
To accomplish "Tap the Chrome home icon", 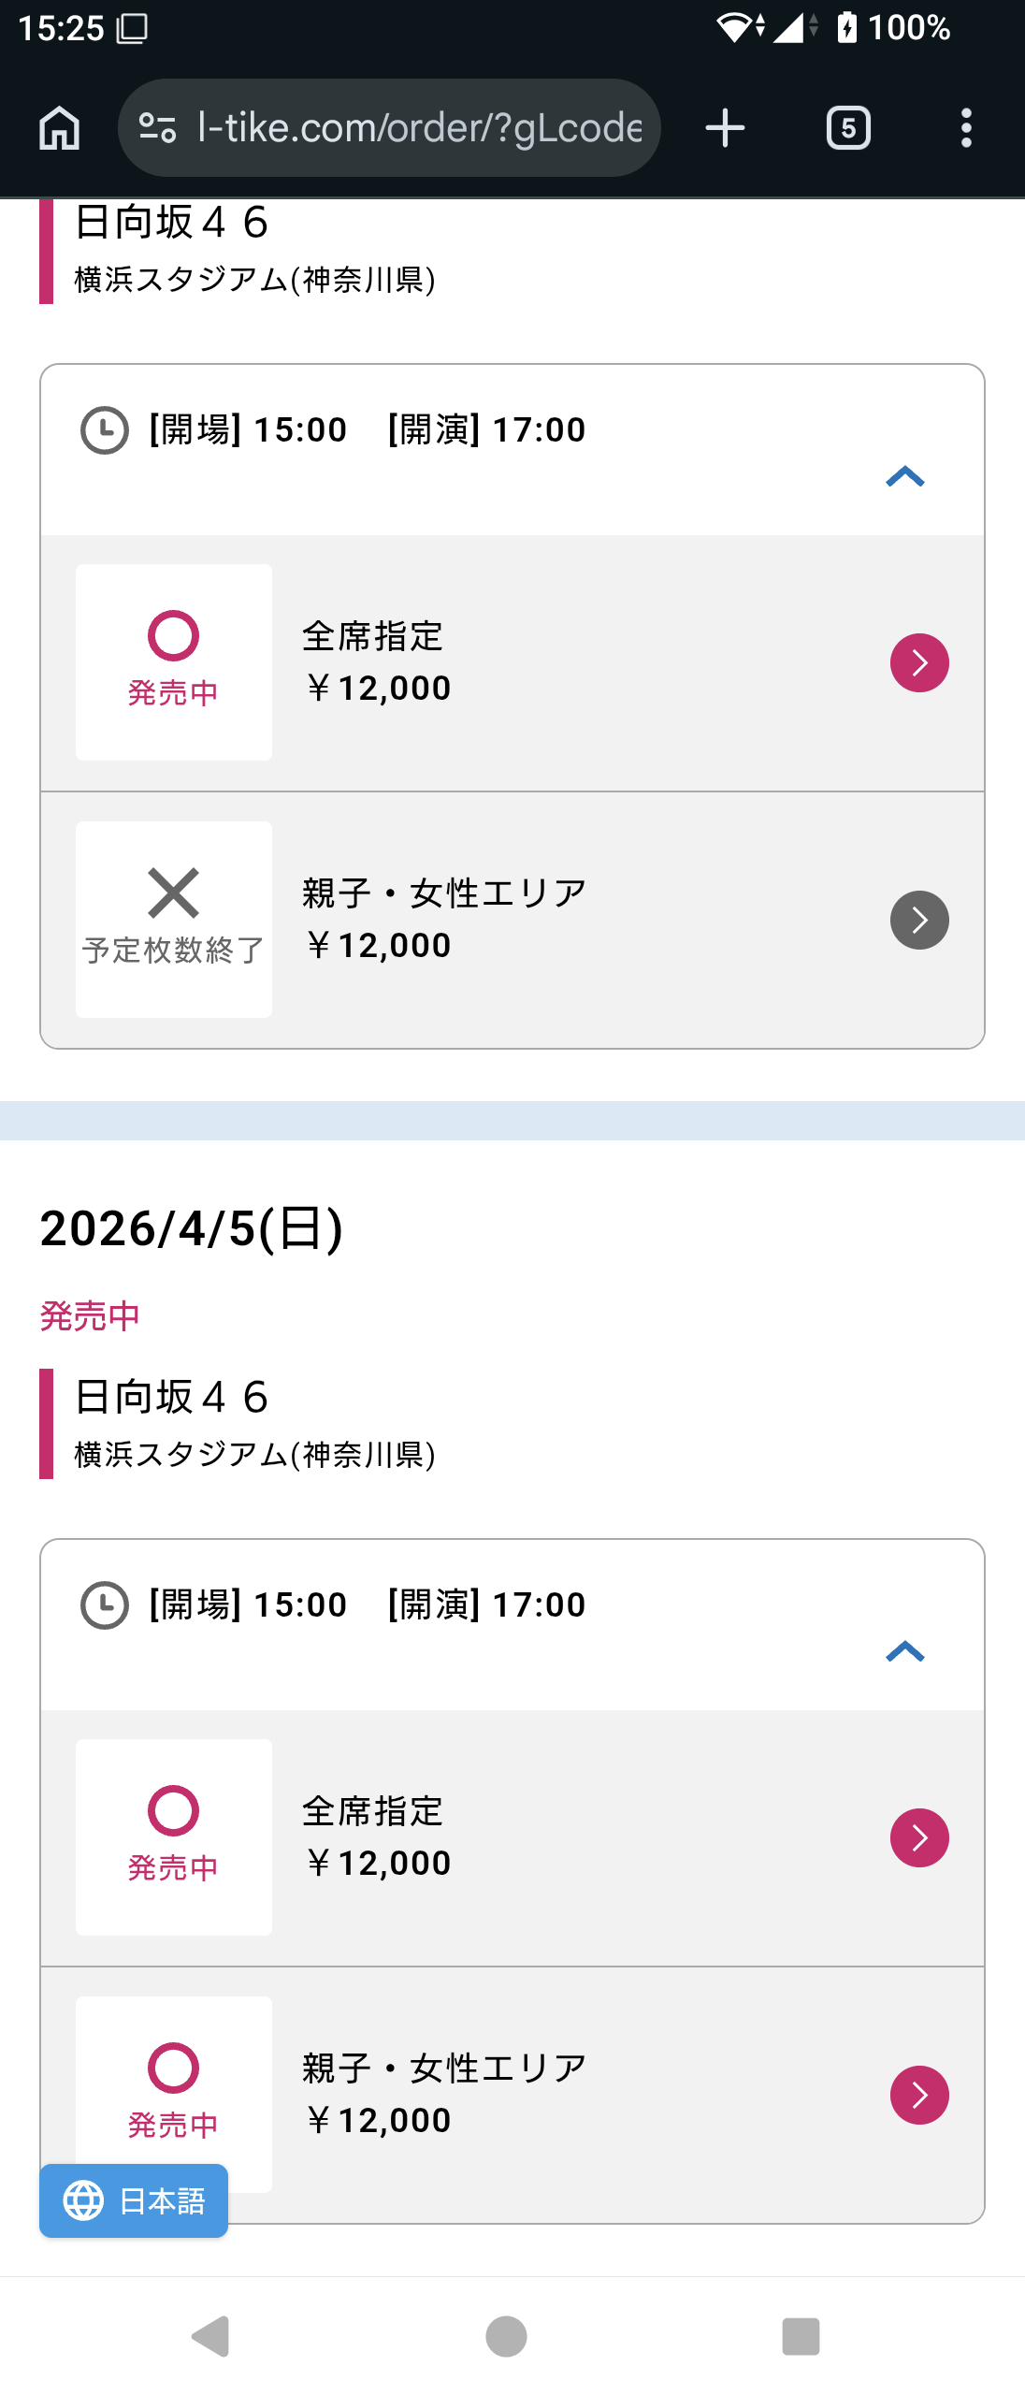I will click(x=60, y=128).
